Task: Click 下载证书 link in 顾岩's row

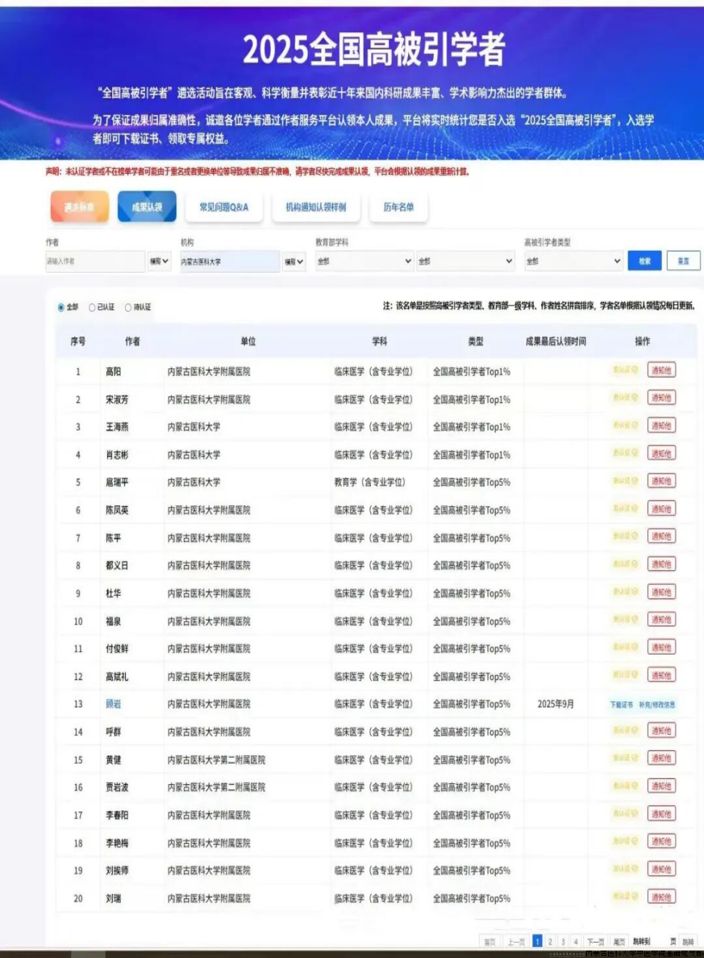Action: [621, 705]
